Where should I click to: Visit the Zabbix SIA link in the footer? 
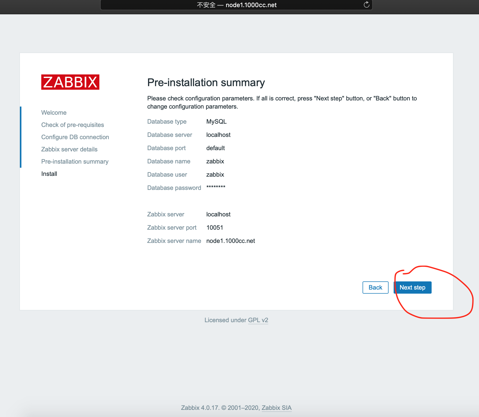276,408
